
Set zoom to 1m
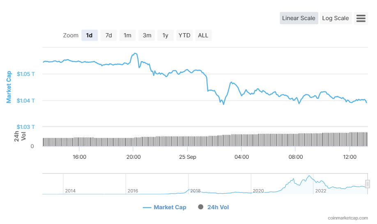pyautogui.click(x=127, y=35)
